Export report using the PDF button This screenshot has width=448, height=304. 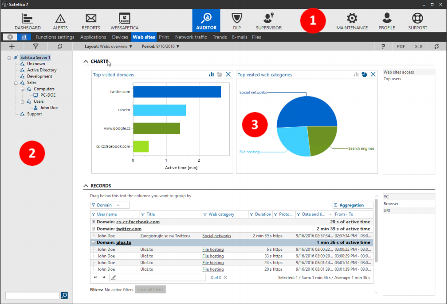pos(401,46)
